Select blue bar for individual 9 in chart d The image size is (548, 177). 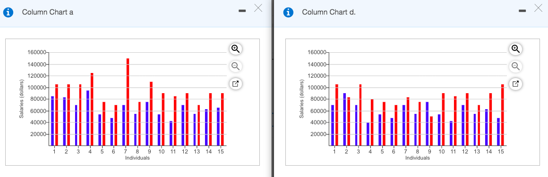[427, 124]
